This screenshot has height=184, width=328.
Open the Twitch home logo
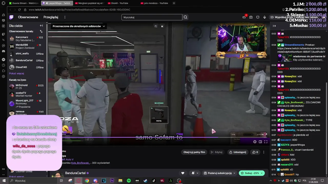pyautogui.click(x=11, y=17)
